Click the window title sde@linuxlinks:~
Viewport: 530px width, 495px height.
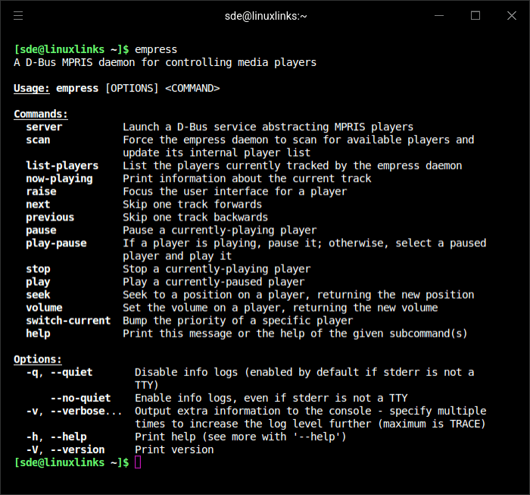266,16
